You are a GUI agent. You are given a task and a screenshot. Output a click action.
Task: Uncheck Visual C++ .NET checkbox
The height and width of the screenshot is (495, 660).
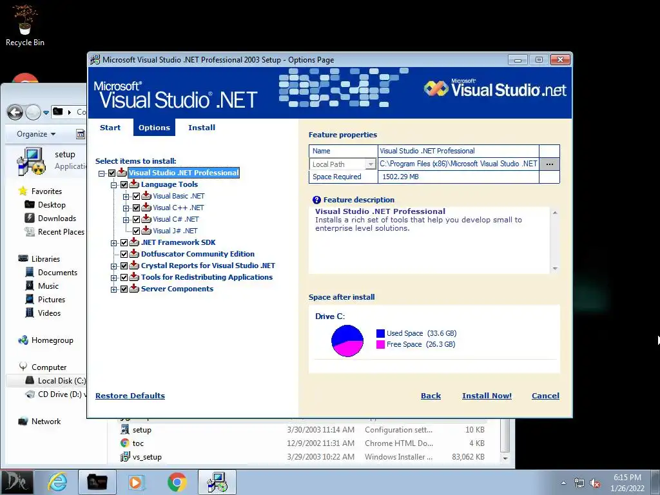point(136,208)
